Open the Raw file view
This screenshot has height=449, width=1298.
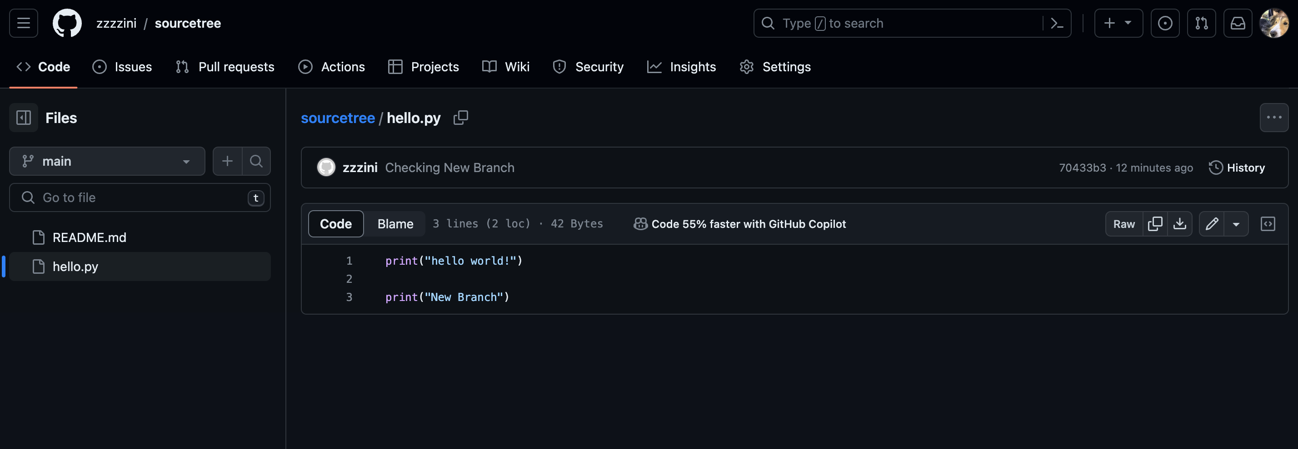coord(1123,224)
